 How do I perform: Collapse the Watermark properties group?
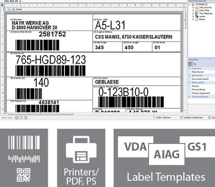[190, 82]
